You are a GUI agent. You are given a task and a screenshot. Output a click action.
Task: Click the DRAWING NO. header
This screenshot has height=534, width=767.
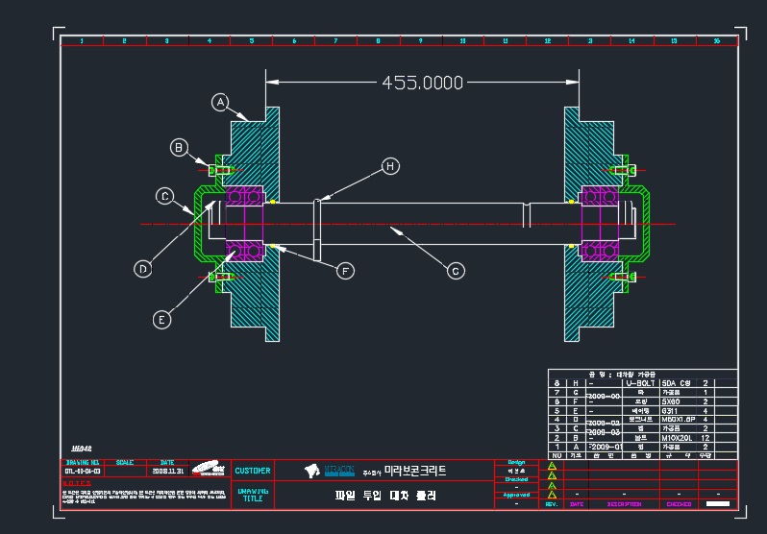tap(83, 463)
